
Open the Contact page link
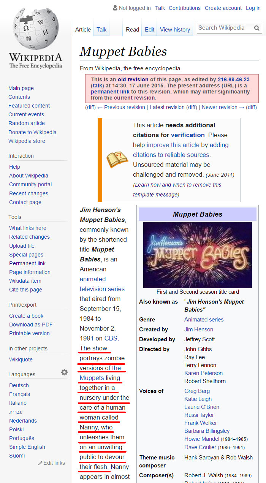click(25, 202)
